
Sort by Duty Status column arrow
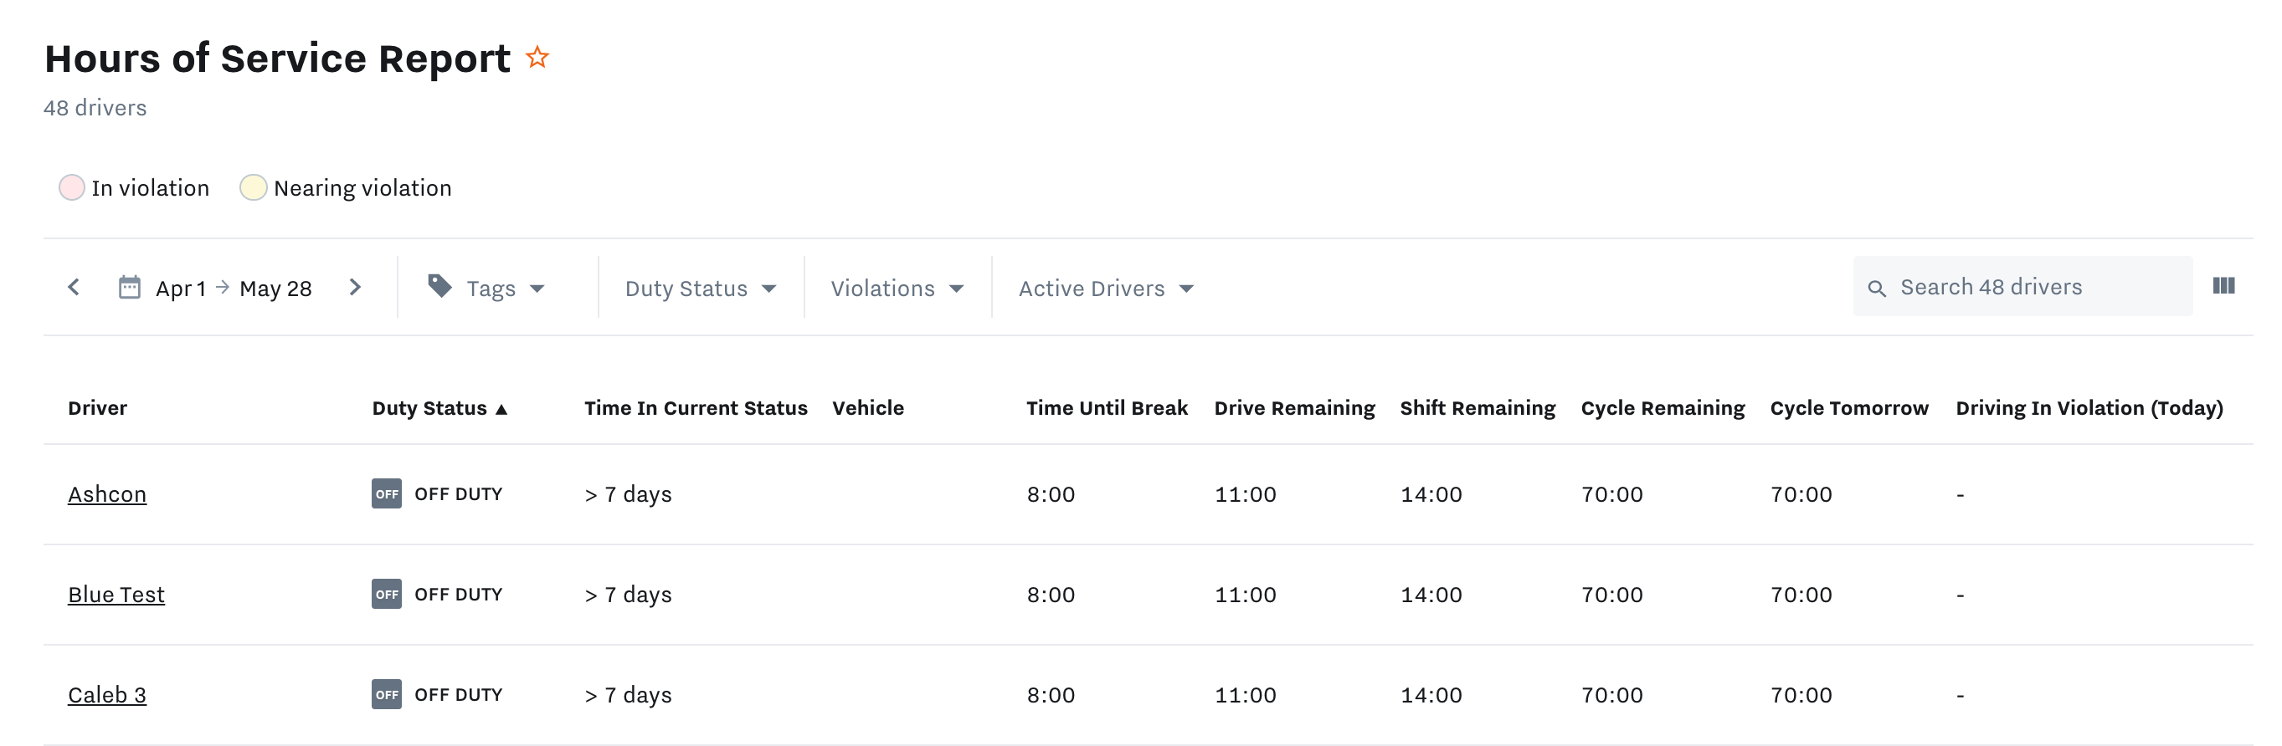coord(501,409)
